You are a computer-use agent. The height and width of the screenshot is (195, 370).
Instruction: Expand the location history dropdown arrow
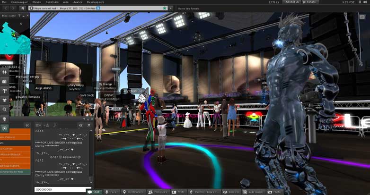click(170, 8)
